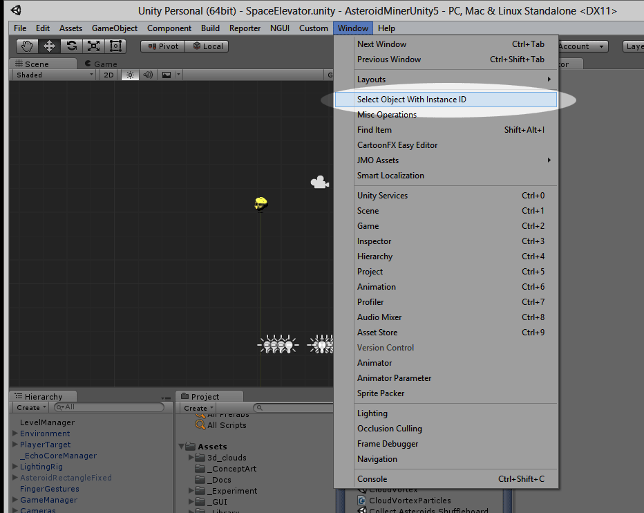Open the Hierarchy panel options menu
The image size is (644, 513).
click(x=166, y=398)
